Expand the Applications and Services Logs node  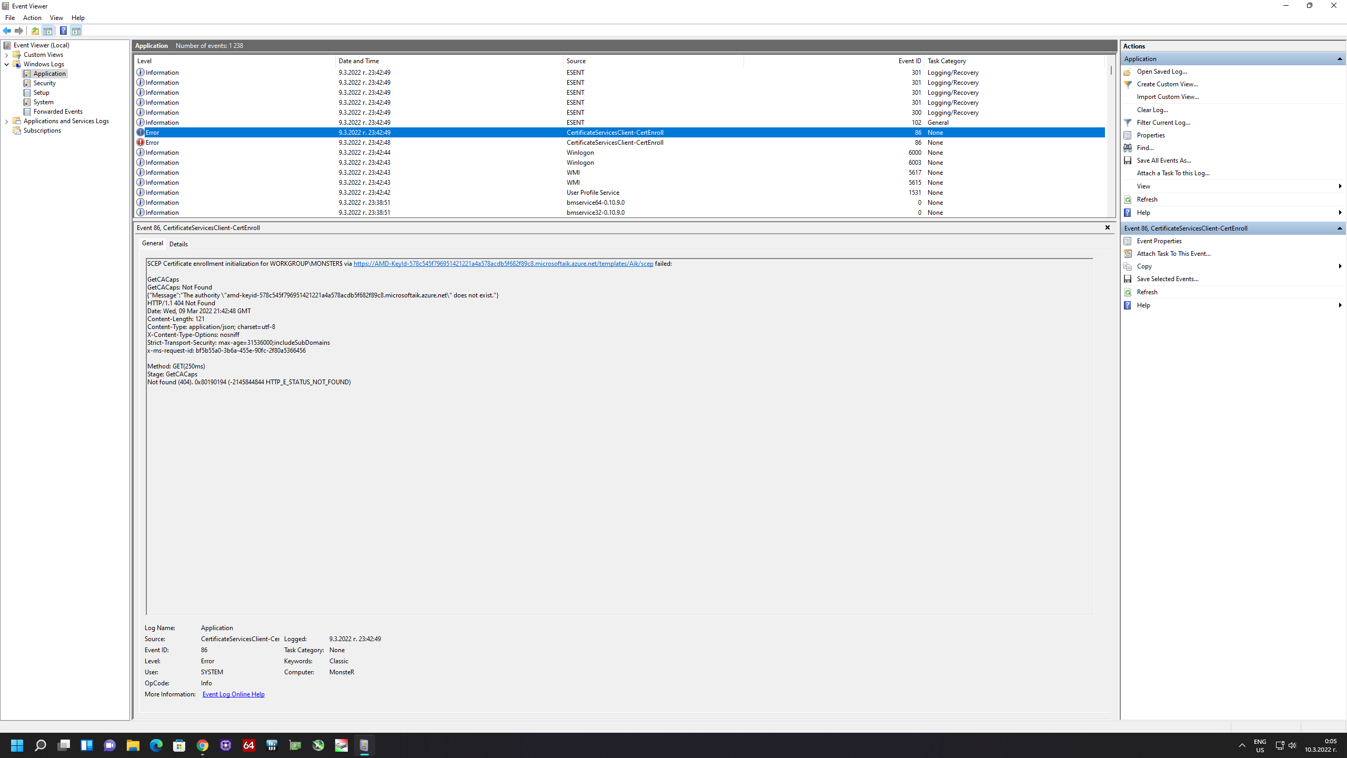point(6,121)
